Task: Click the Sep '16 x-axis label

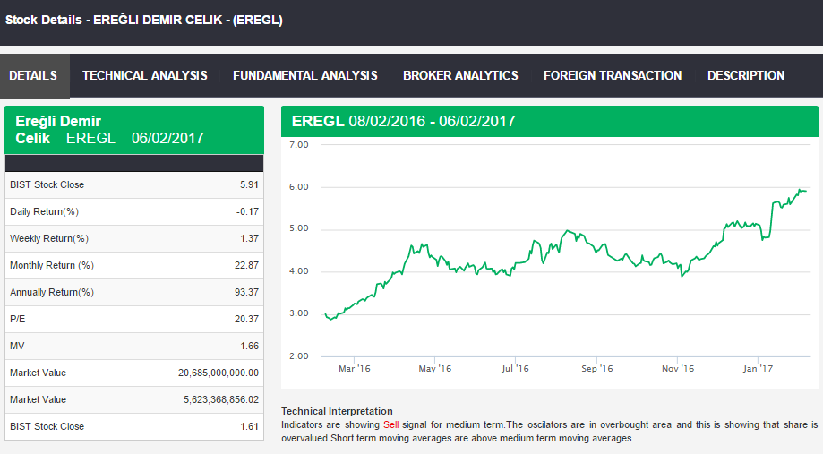Action: click(x=596, y=368)
